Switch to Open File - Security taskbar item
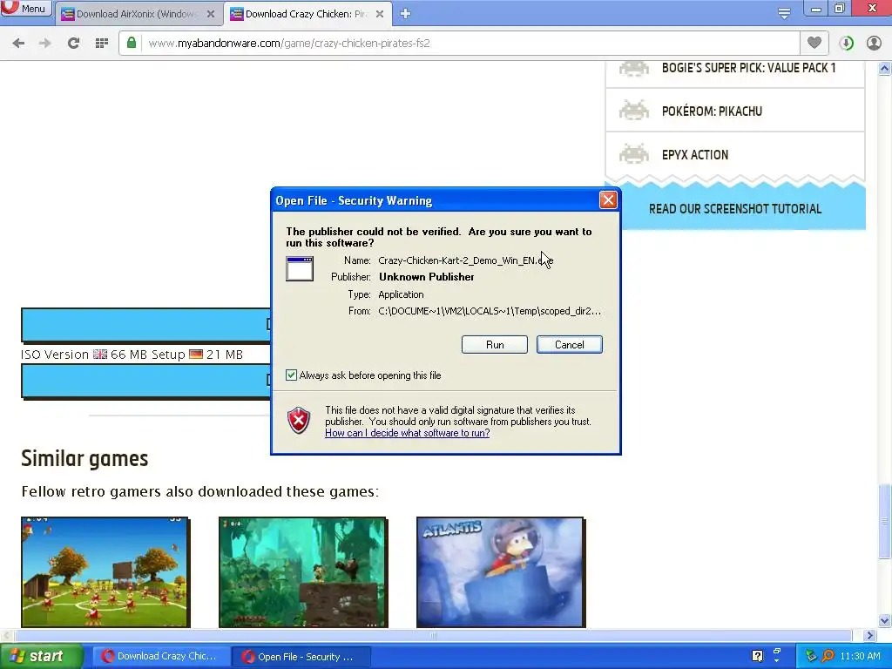Viewport: 892px width, 669px height. point(301,656)
